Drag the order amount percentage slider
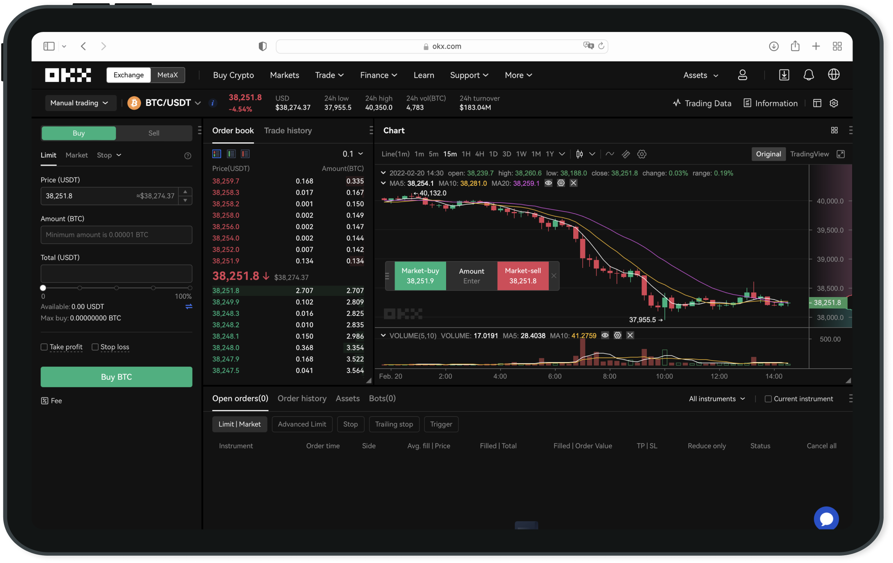The height and width of the screenshot is (563, 893). (x=43, y=287)
